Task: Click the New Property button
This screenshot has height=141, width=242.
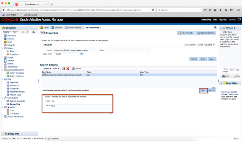Action: 186,33
